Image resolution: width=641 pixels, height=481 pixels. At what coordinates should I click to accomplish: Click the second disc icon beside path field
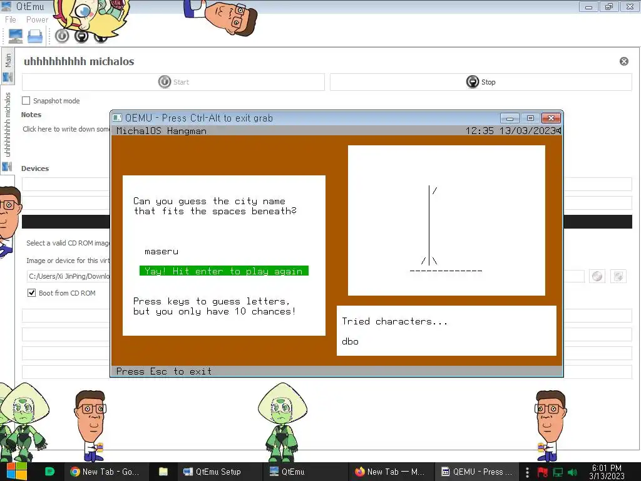point(618,276)
